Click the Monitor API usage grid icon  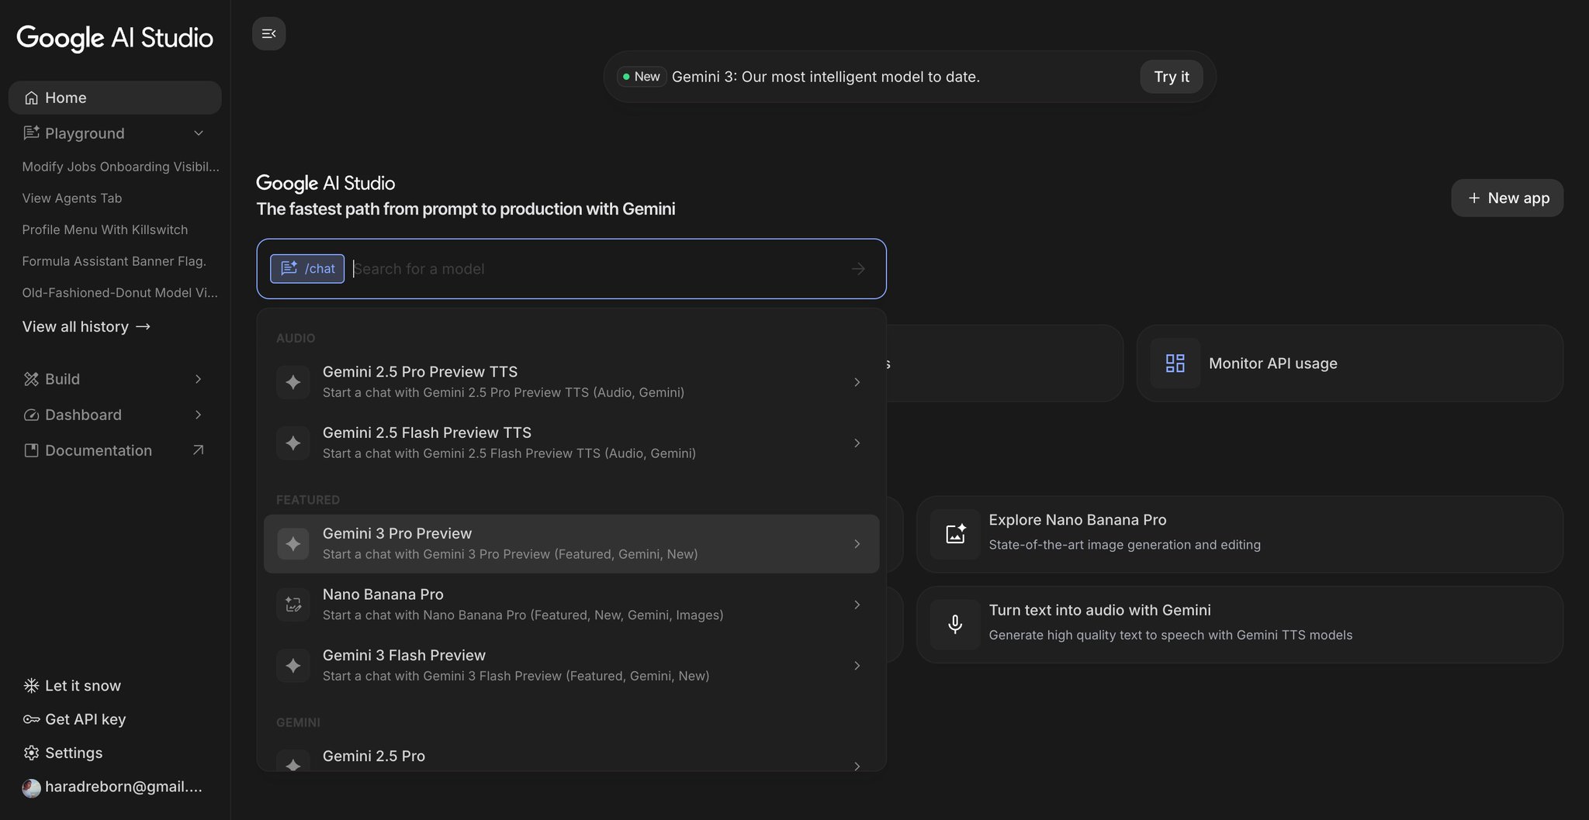click(x=1175, y=363)
